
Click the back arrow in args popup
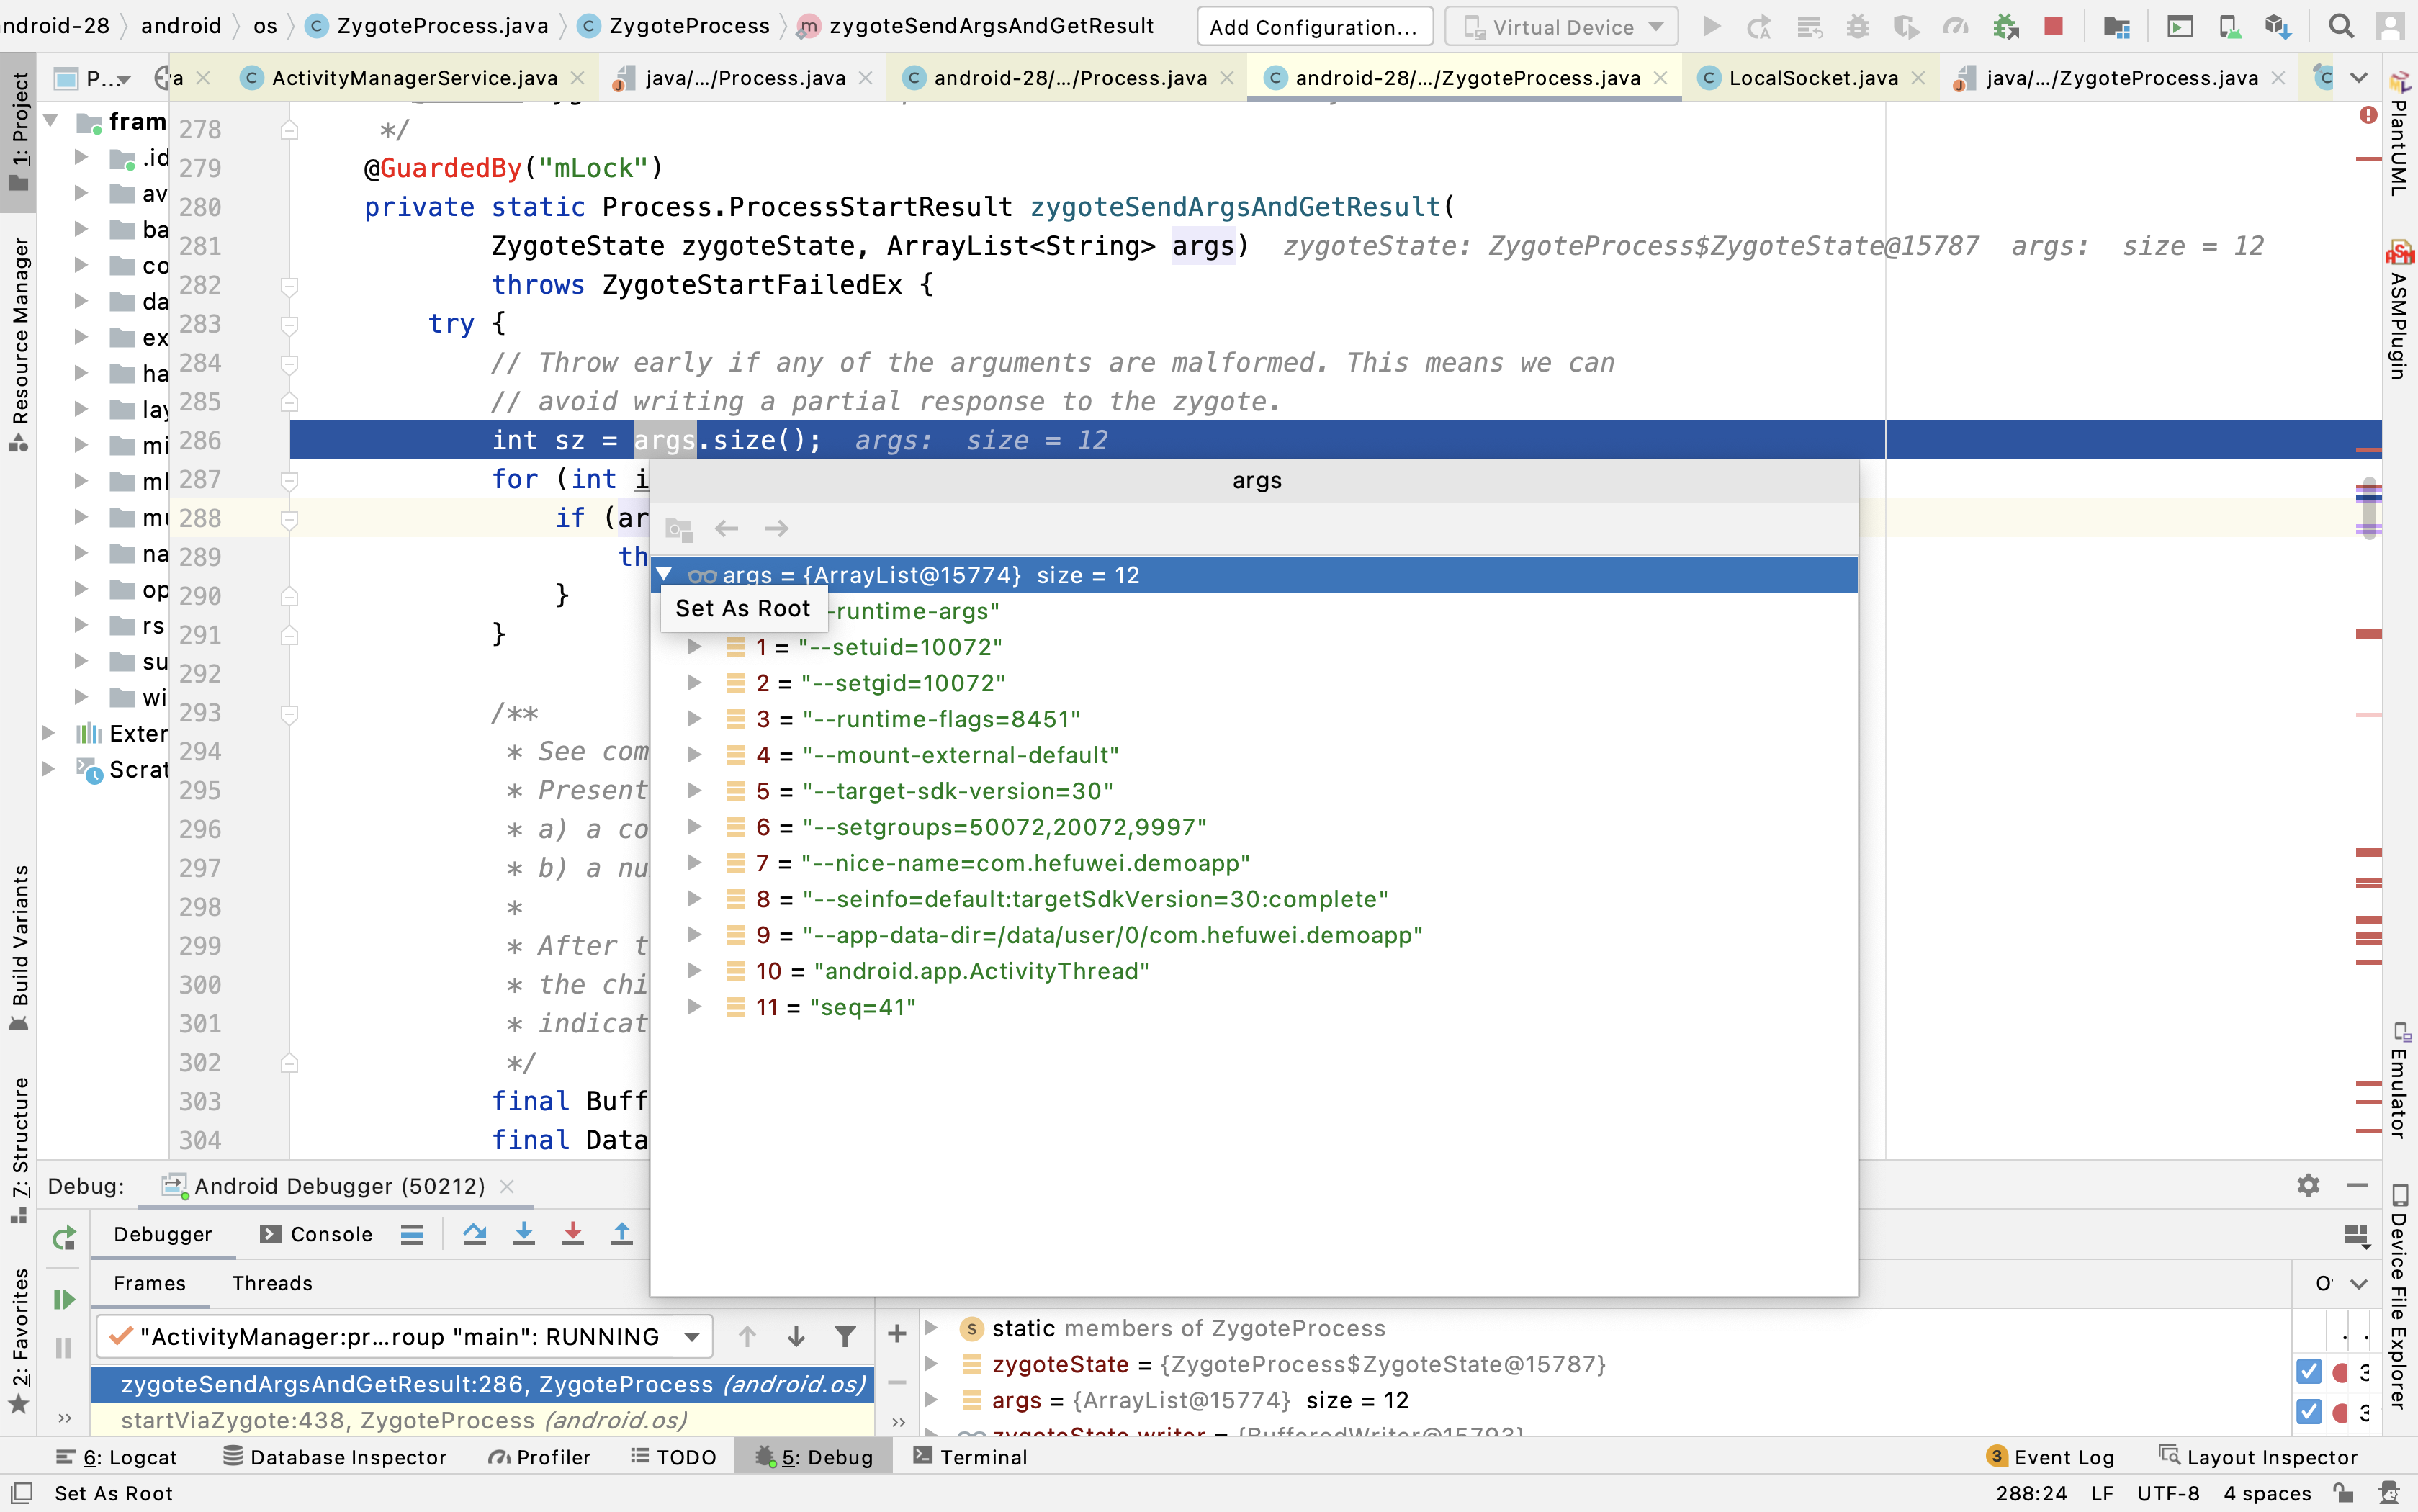(x=727, y=528)
